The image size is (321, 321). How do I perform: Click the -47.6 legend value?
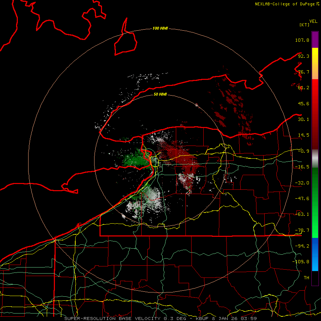302,199
